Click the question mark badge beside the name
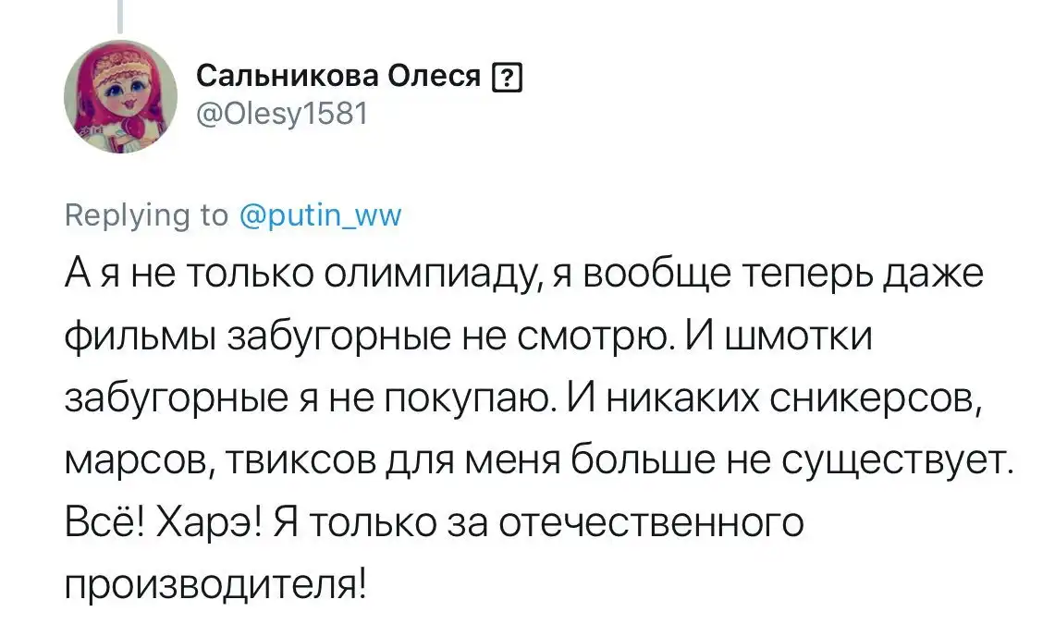 pyautogui.click(x=509, y=80)
